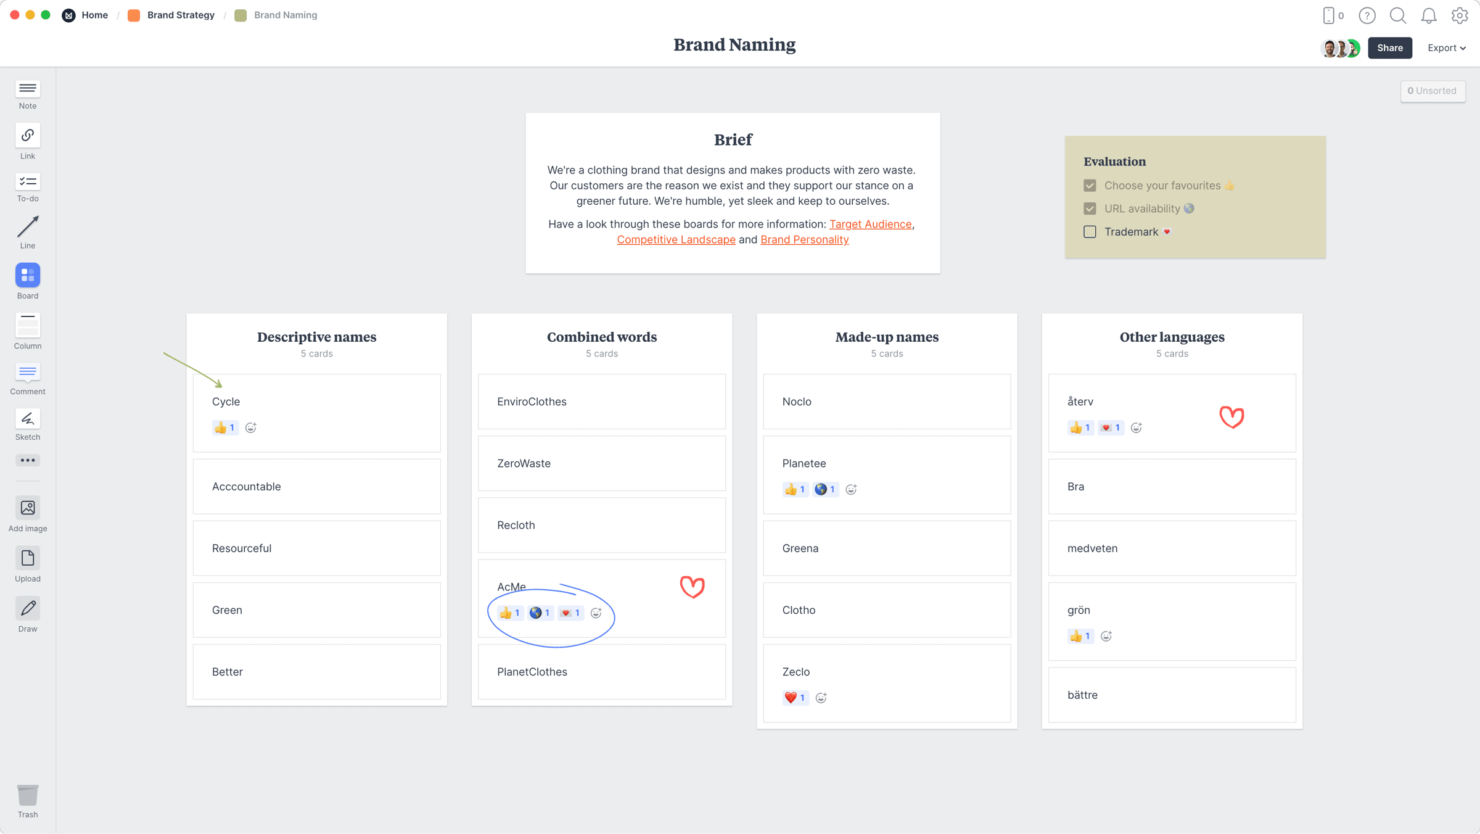
Task: Click the Brand Personality link
Action: [805, 239]
